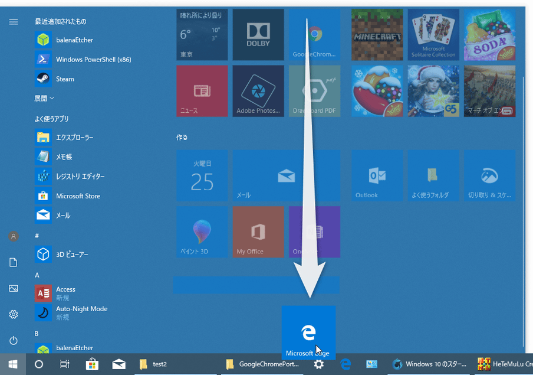
Task: Open よく使うフォルダ tile
Action: click(433, 175)
